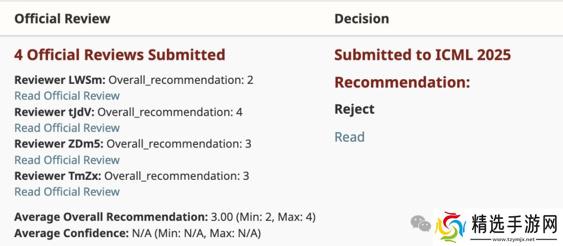The image size is (563, 246).
Task: Click the Reviewer TmZx name label
Action: point(58,176)
